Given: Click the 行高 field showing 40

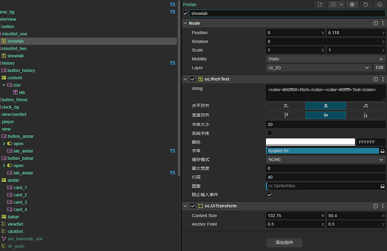Looking at the screenshot, I should tap(326, 177).
